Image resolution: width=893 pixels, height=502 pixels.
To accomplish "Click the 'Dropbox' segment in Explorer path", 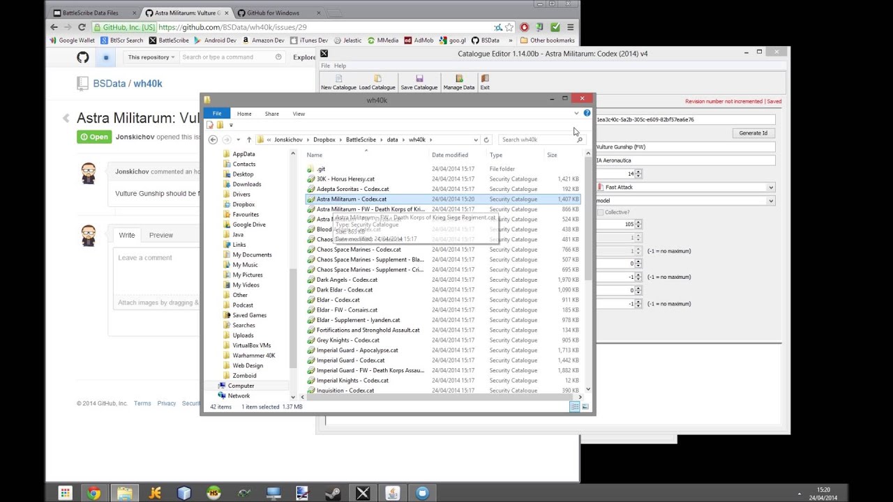I will [324, 139].
